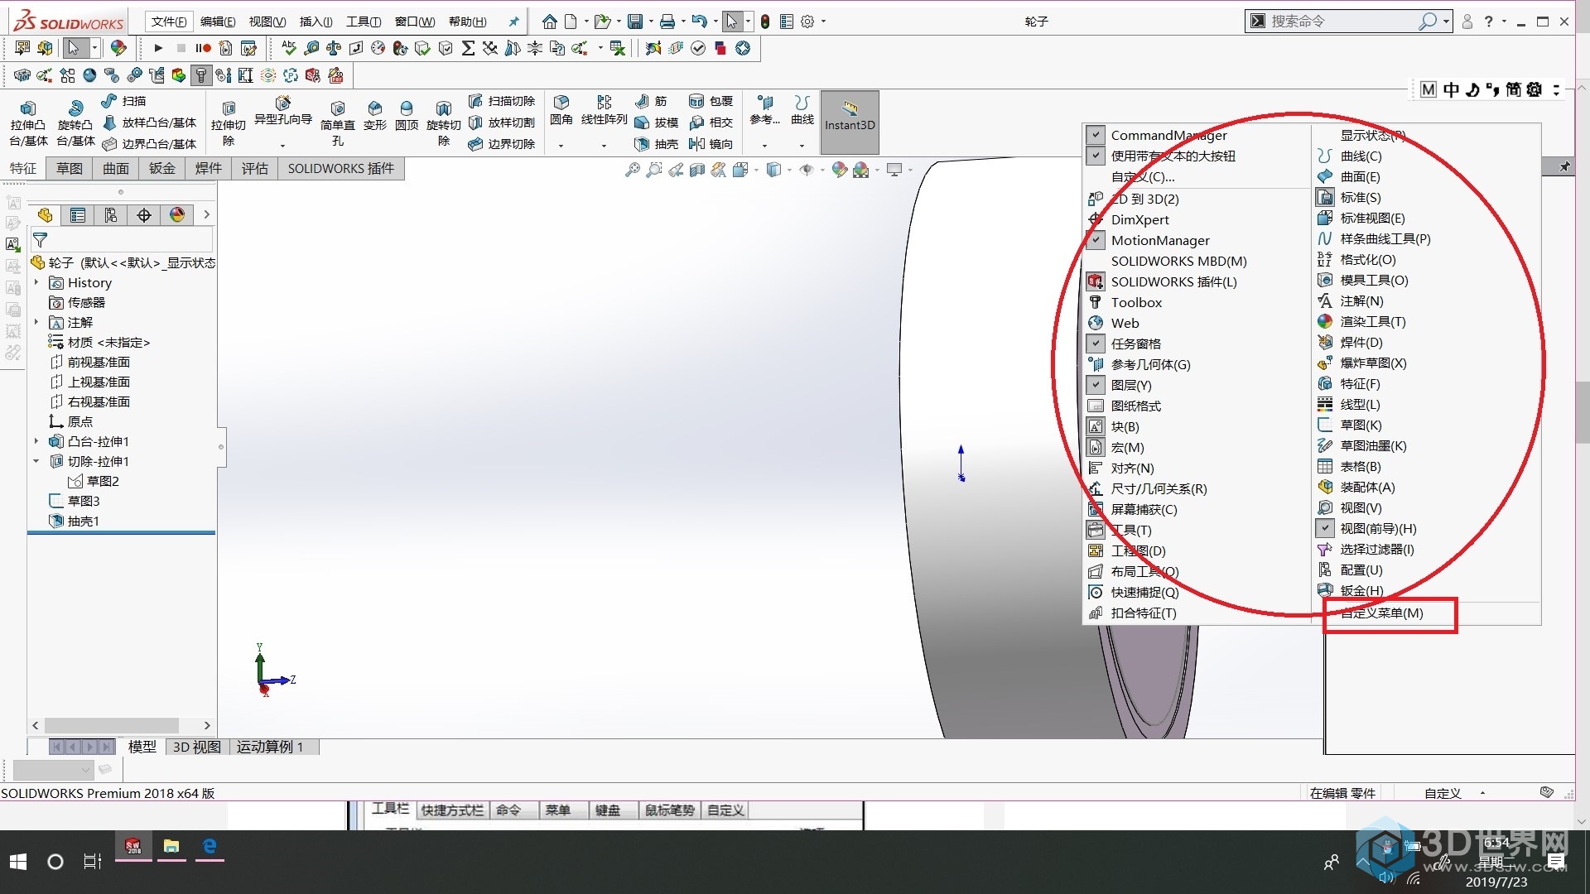Select the 3D 视图 bottom tab
This screenshot has width=1590, height=894.
(x=196, y=747)
